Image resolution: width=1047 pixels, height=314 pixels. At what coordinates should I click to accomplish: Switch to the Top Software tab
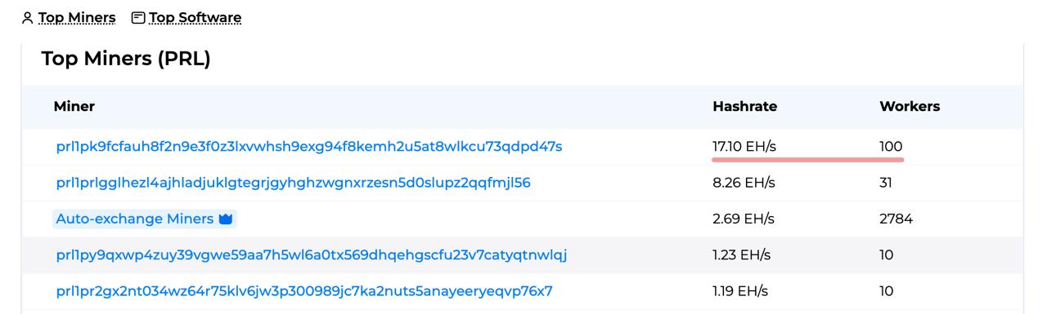point(195,17)
